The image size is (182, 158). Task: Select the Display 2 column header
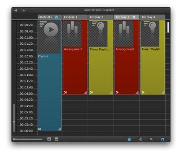click(101, 17)
